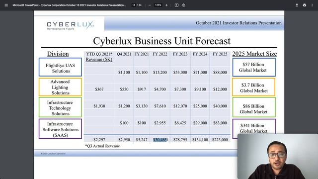Image resolution: width=318 pixels, height=179 pixels.
Task: Click the $40,000 infrastructure FY 2025 value
Action: [220, 106]
